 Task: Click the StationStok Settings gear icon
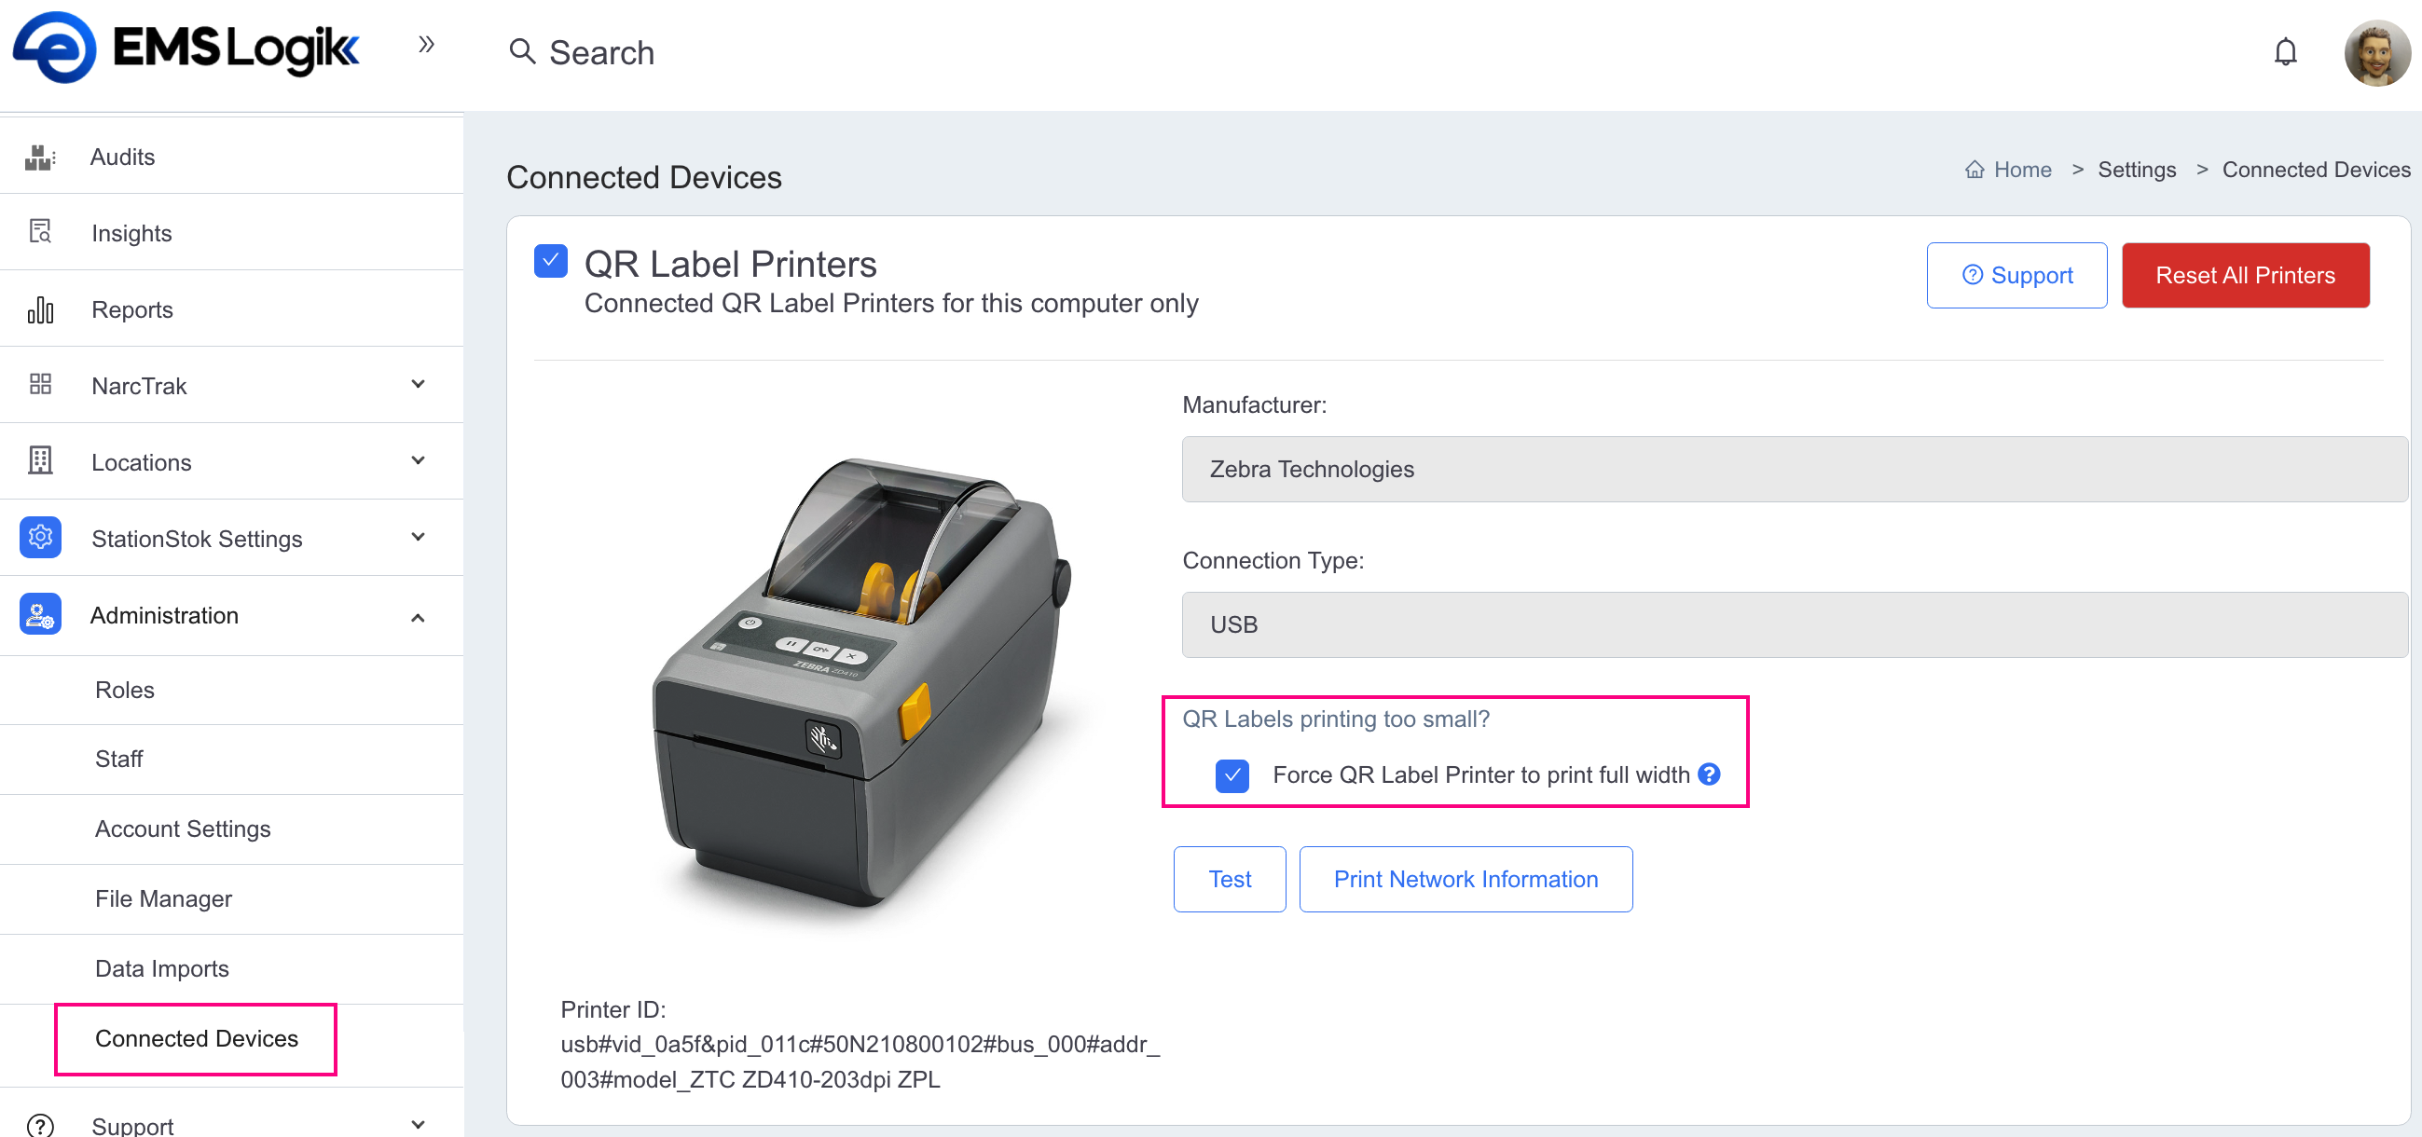[39, 538]
